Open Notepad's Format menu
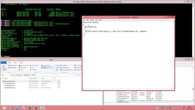The height and width of the screenshot is (110, 195). tap(92, 20)
